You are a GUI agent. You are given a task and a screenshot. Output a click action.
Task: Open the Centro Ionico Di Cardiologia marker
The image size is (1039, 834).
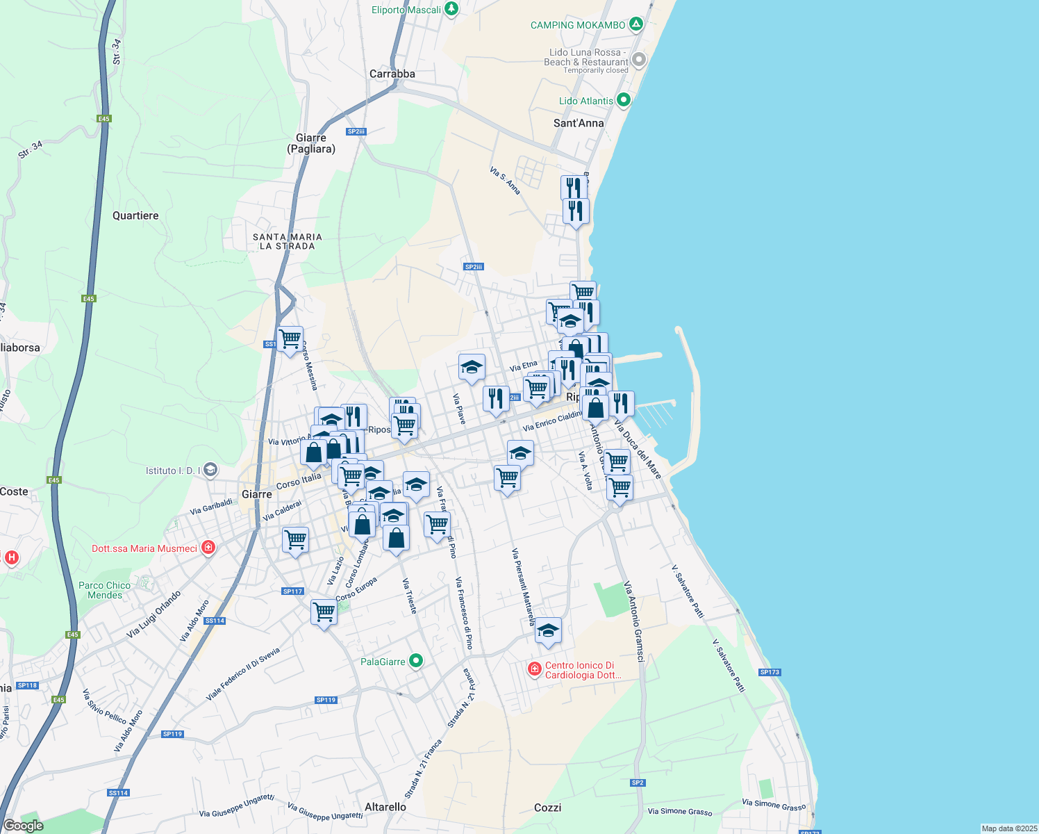click(x=534, y=669)
